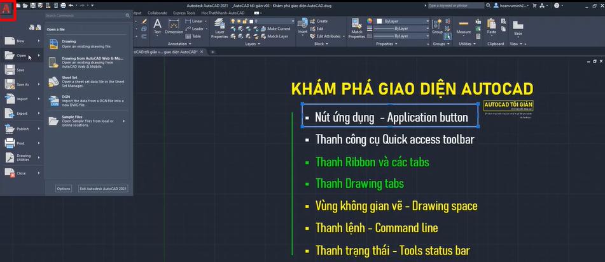Click Exit Autodesk AutoCAD 2021 button
Viewport: 605px width, 262px height.
coord(103,189)
